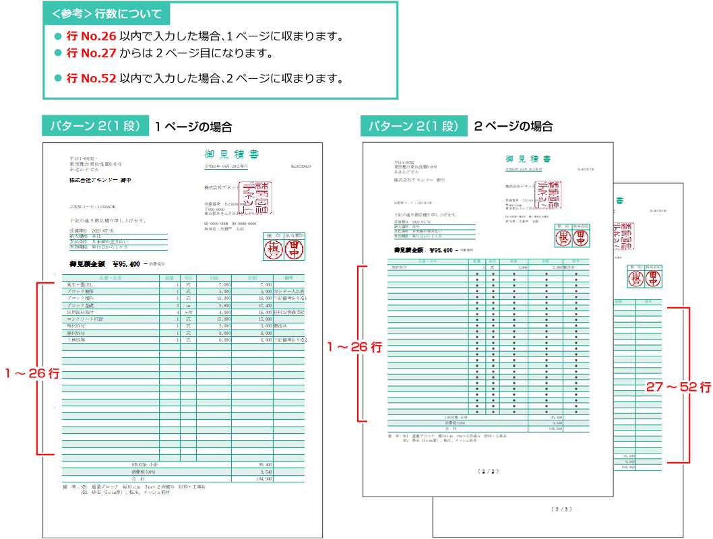The width and height of the screenshot is (713, 539).
Task: Click '消費税(10%)' label on the one-page sample
Action: [x=145, y=472]
